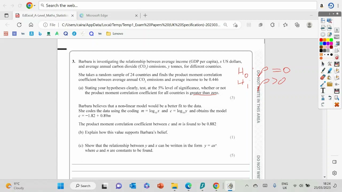This screenshot has height=192, width=342.
Task: Click the clear spray bottle tool
Action: tap(323, 98)
